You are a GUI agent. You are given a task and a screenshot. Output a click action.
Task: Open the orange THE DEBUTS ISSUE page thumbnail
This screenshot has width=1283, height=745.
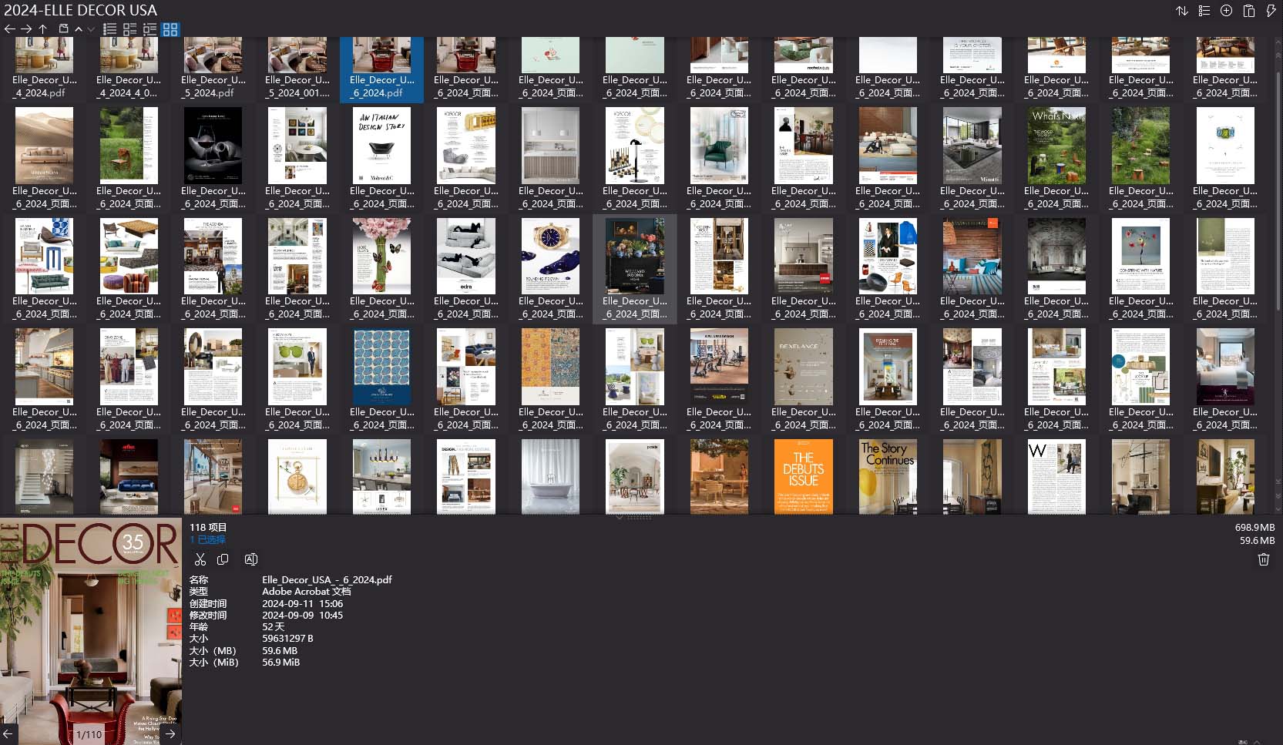point(803,476)
